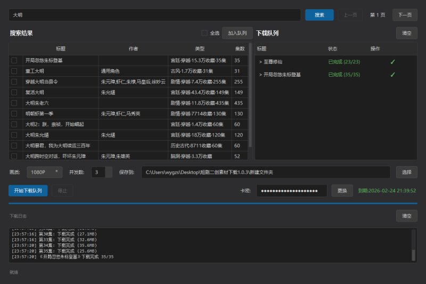426x284 pixels.
Task: Click 加入队列 to add to queue
Action: (x=237, y=33)
